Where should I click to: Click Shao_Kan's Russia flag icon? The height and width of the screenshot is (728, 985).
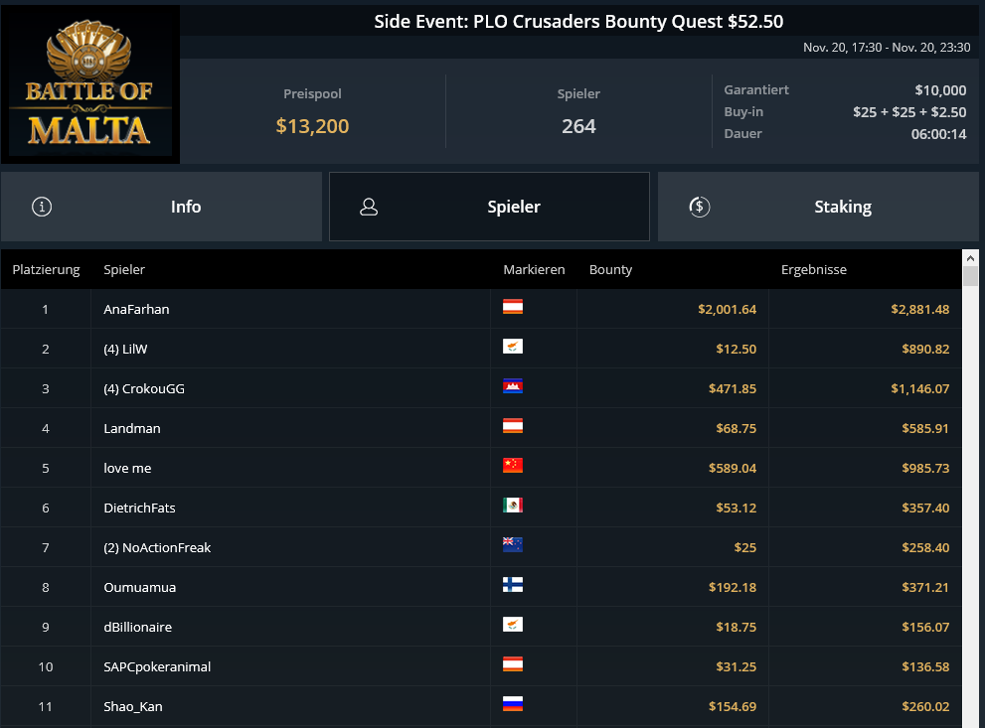click(513, 704)
